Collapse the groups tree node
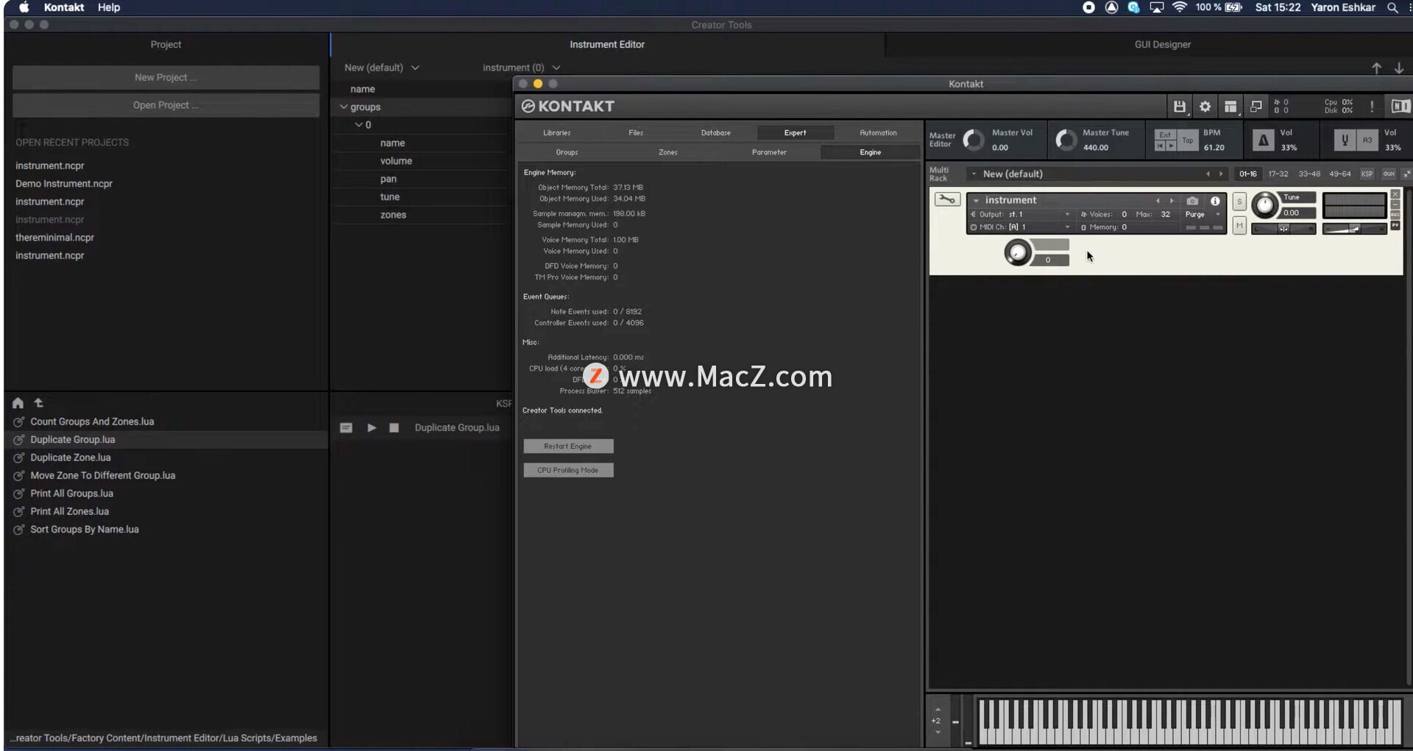 click(344, 107)
